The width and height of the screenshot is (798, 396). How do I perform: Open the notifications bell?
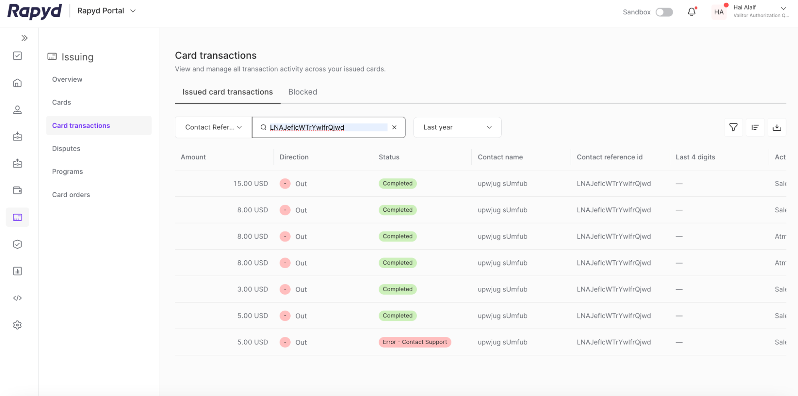pyautogui.click(x=692, y=12)
